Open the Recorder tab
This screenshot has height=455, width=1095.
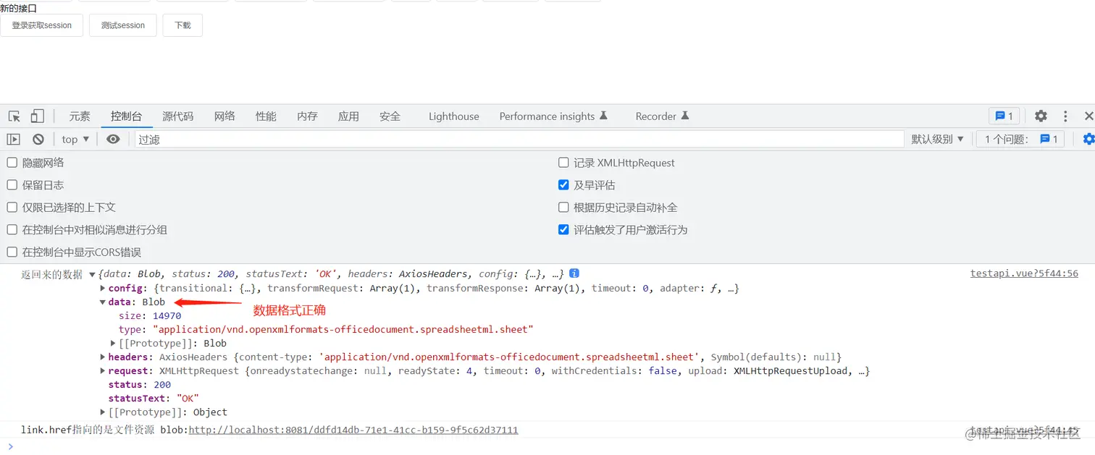point(662,116)
